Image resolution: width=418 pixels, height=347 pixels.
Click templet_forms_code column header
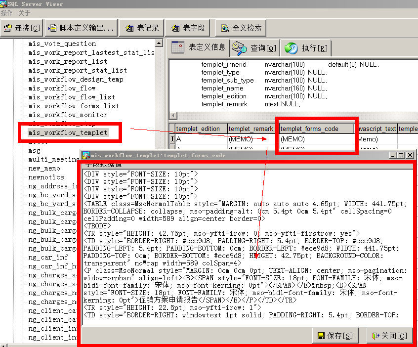[309, 129]
